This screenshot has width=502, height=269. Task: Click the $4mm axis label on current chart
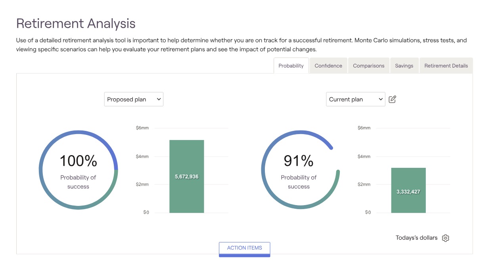click(x=364, y=156)
